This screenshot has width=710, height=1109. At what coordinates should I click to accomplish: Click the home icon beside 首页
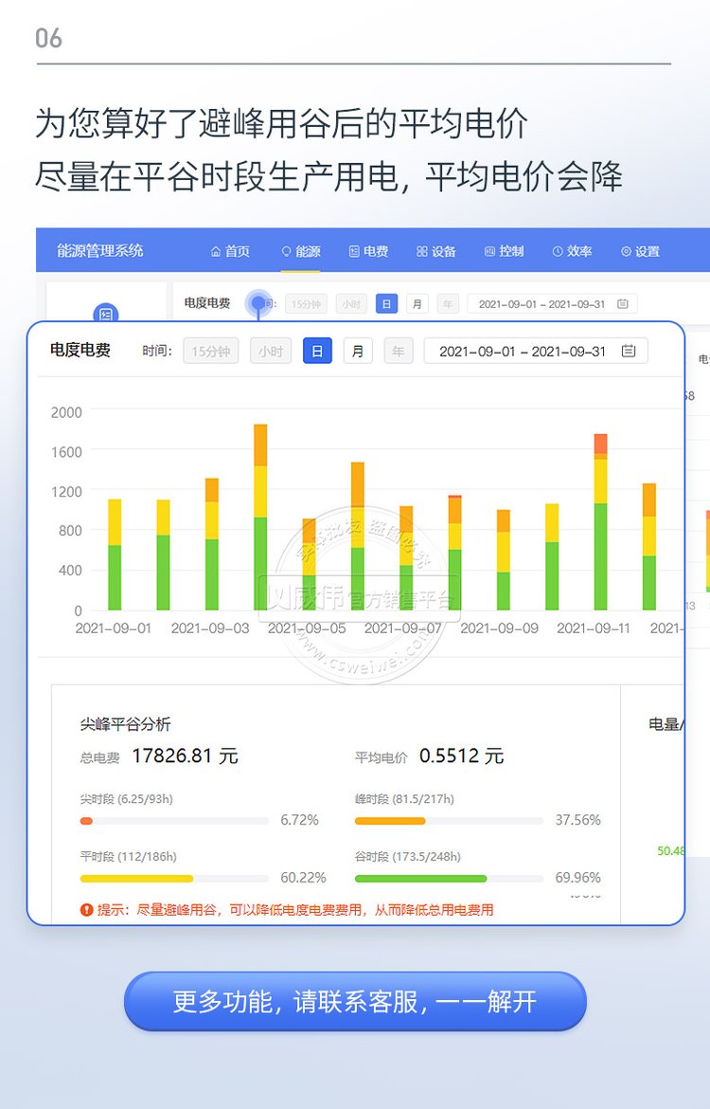click(x=215, y=251)
